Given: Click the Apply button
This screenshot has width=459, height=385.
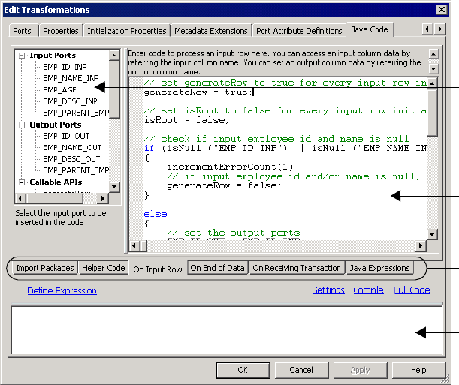Looking at the screenshot, I should pos(360,371).
